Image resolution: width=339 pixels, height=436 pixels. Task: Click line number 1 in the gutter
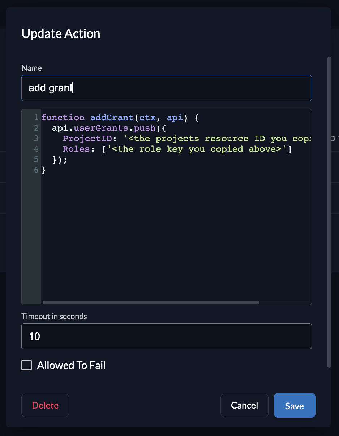point(36,118)
